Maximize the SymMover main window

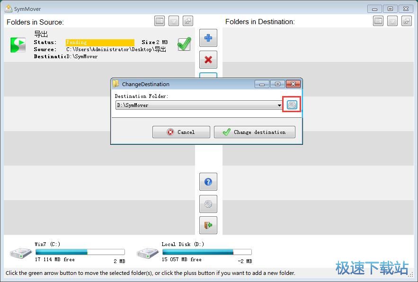390,9
